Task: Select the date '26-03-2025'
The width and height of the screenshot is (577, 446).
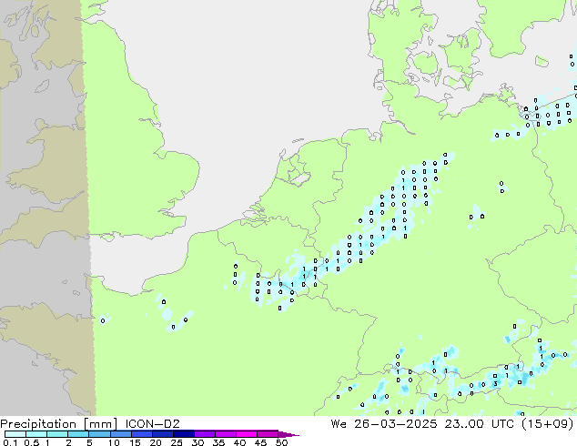Action: pos(396,424)
